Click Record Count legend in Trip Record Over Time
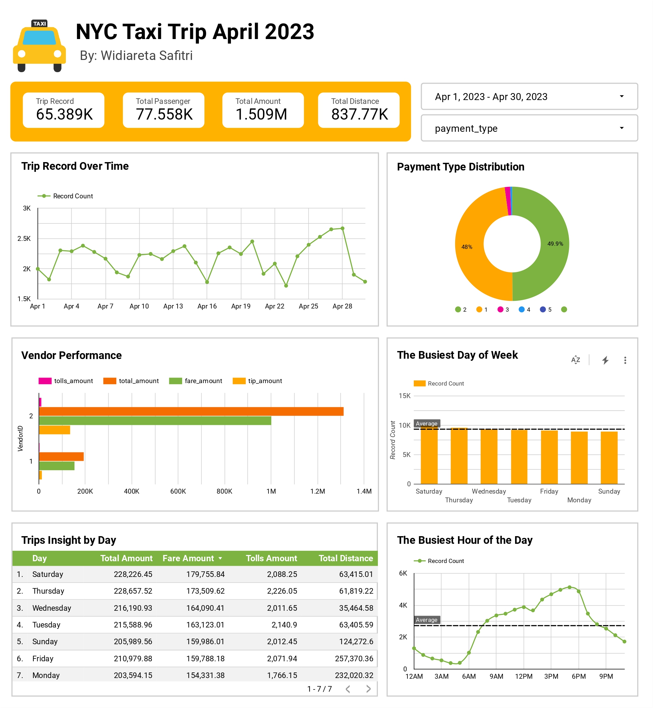Viewport: 653px width, 708px height. pyautogui.click(x=65, y=196)
